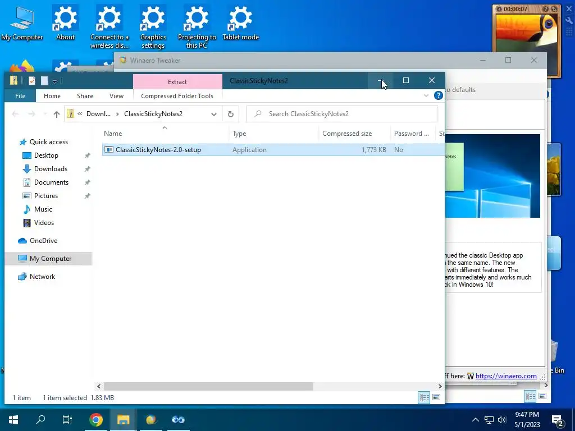575x431 pixels.
Task: Switch to the Home ribbon tab
Action: (x=52, y=96)
